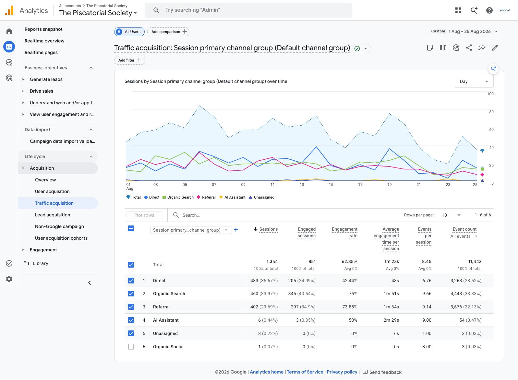The height and width of the screenshot is (380, 518).
Task: Open Rows per page dropdown
Action: tap(451, 215)
